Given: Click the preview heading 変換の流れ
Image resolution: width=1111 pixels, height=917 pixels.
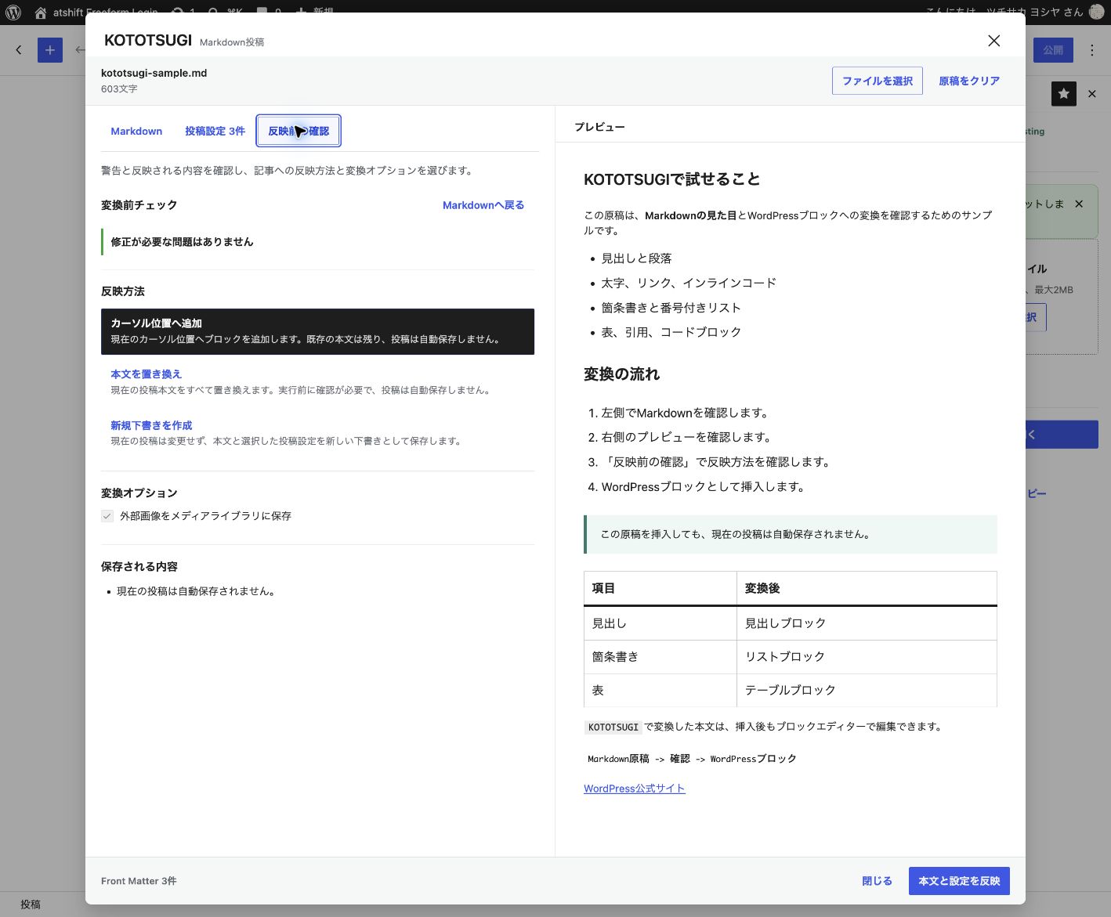Looking at the screenshot, I should tap(622, 374).
